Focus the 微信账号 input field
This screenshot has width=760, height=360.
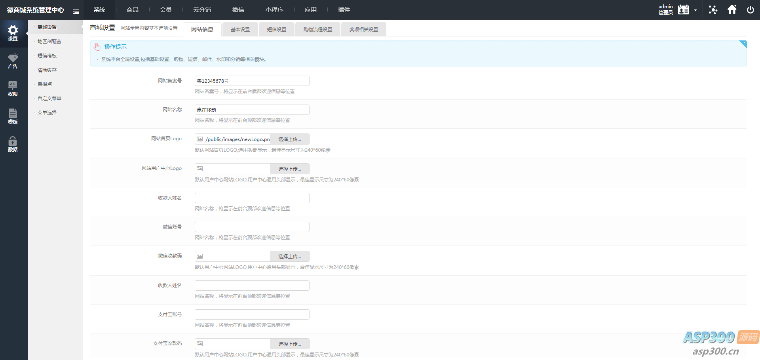point(252,227)
